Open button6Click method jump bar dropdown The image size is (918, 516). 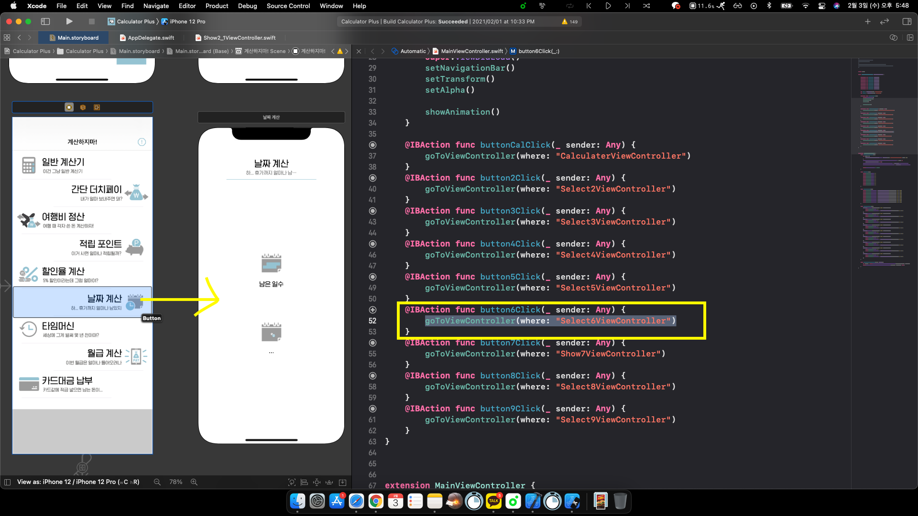click(x=538, y=51)
